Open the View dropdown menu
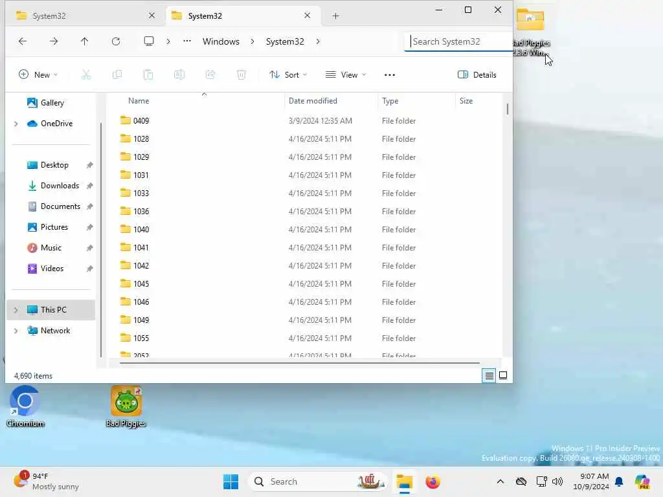The height and width of the screenshot is (497, 663). (346, 75)
